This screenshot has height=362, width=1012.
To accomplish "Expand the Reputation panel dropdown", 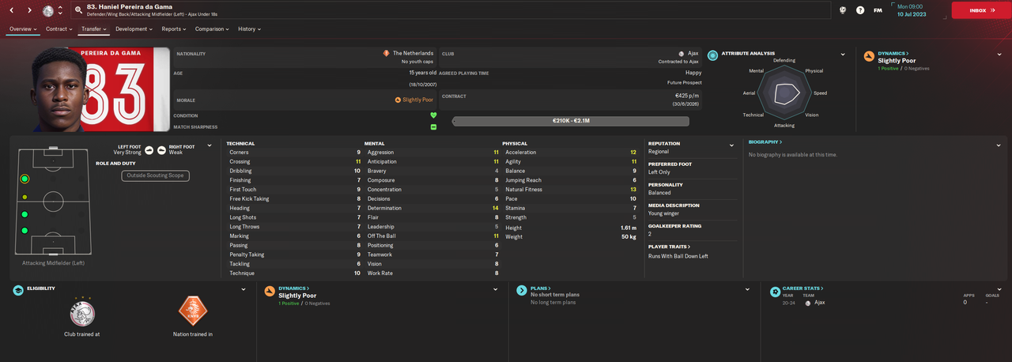I will 732,145.
